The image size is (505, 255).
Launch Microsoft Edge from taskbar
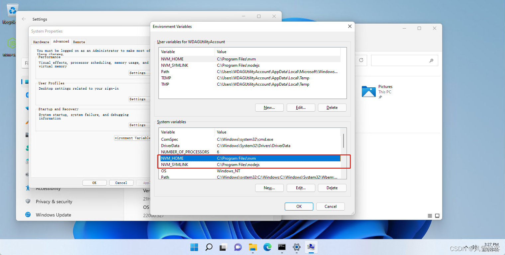point(267,247)
